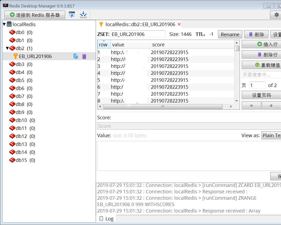Open the settings gear button
281x225 pixels.
point(276,15)
